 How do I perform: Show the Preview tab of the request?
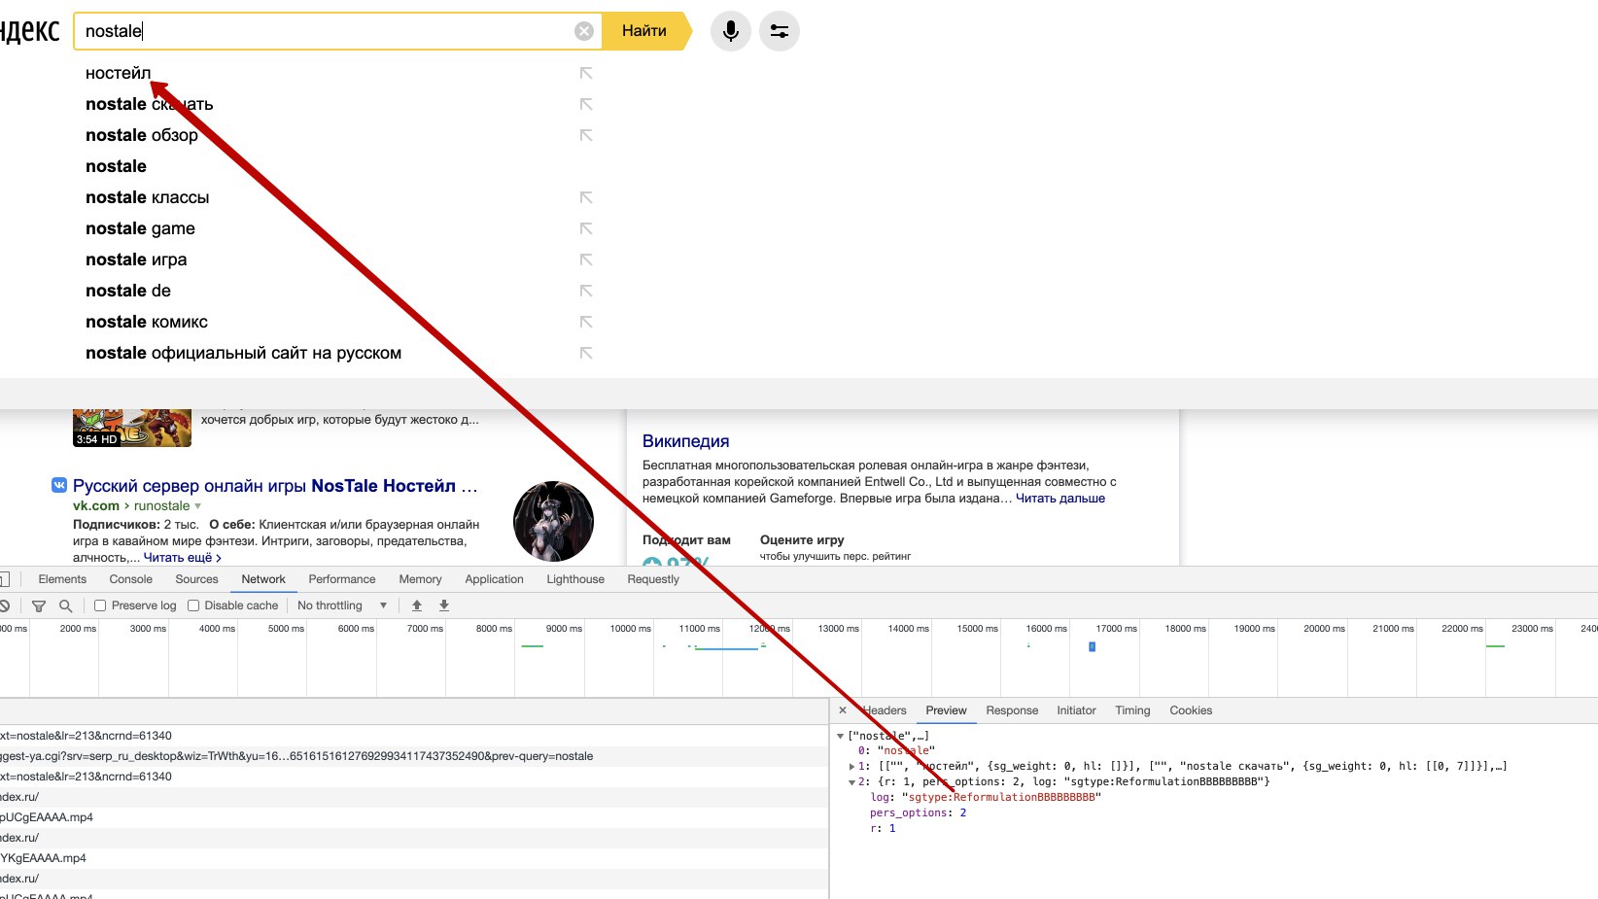point(946,710)
